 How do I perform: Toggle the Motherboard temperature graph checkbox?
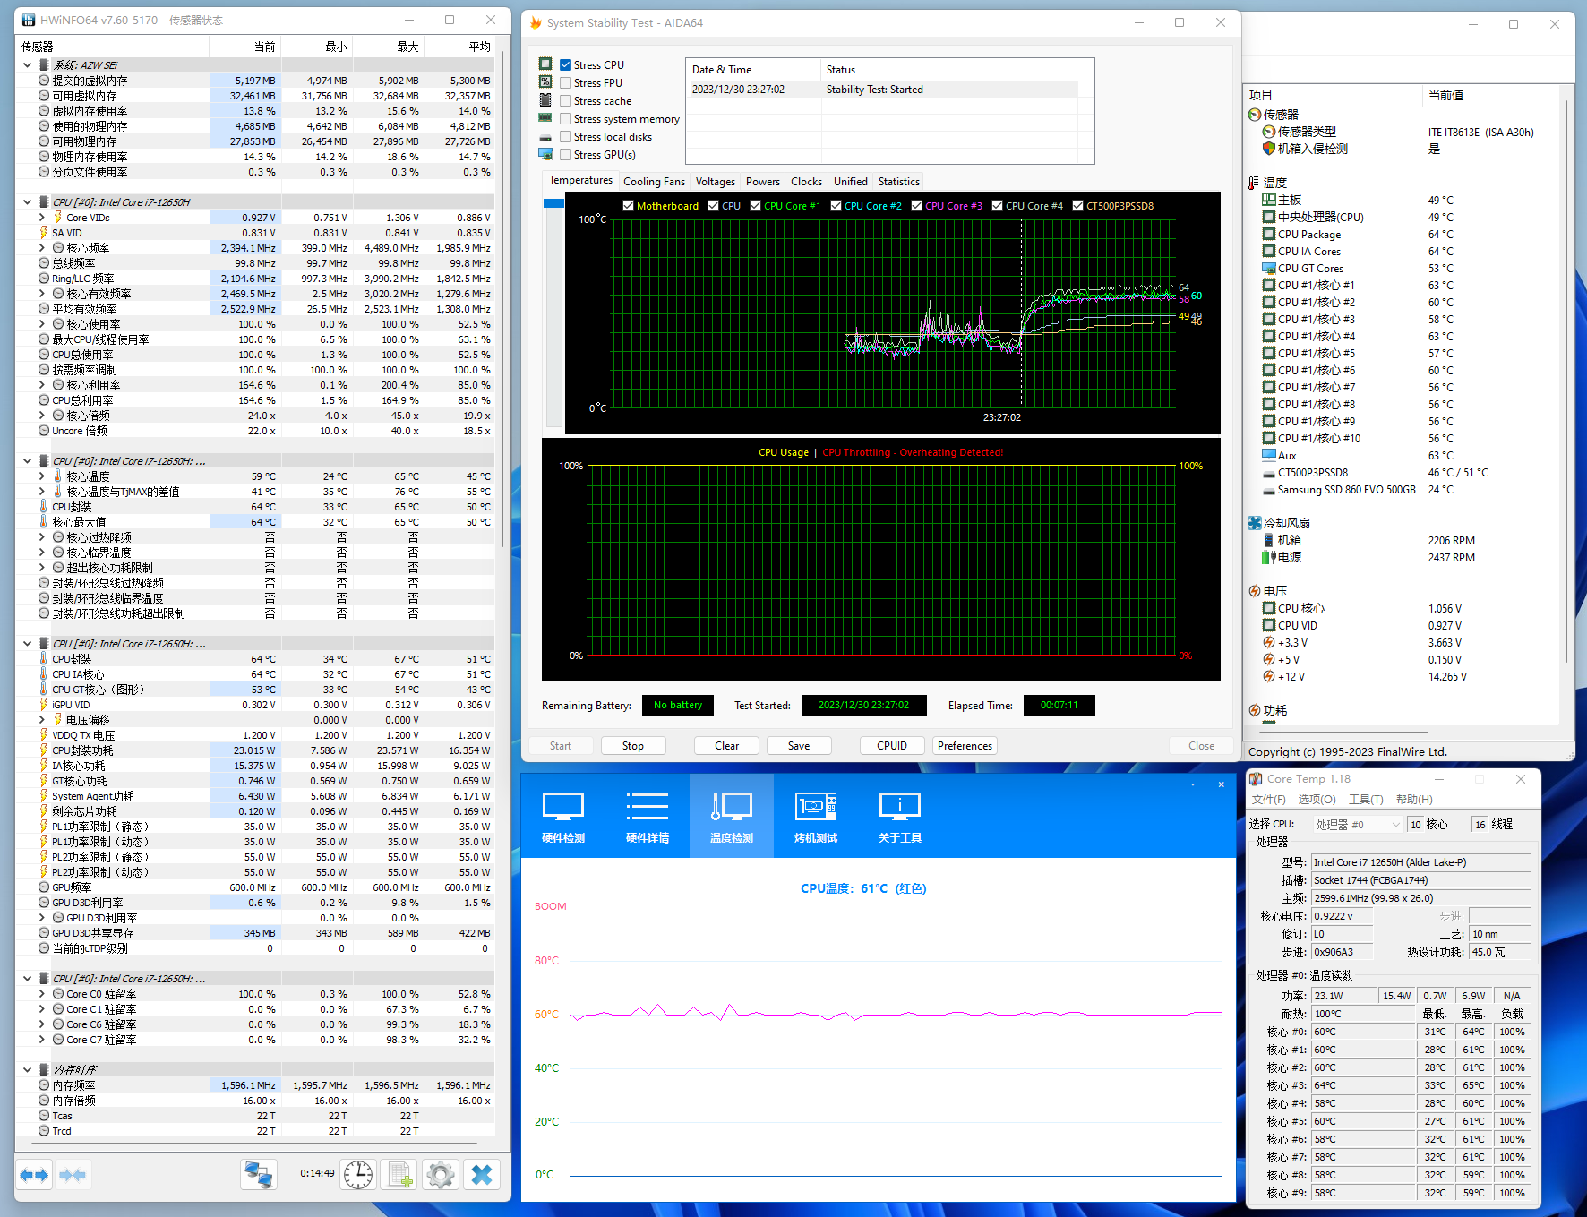click(x=628, y=206)
